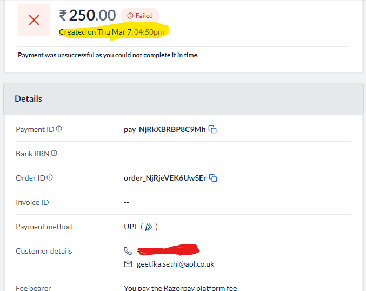Screen dimensions: 366x291
Task: Click the Details section header
Action: point(28,99)
